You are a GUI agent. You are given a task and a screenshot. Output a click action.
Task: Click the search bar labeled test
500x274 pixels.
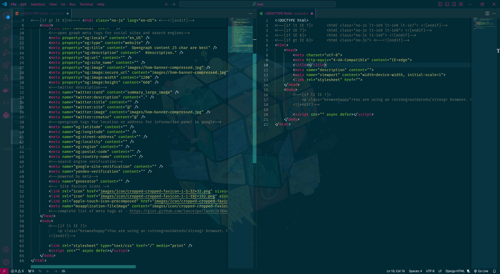click(x=257, y=4)
